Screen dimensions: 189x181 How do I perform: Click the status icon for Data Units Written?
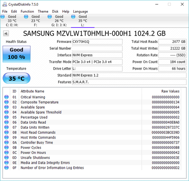coord(6,127)
